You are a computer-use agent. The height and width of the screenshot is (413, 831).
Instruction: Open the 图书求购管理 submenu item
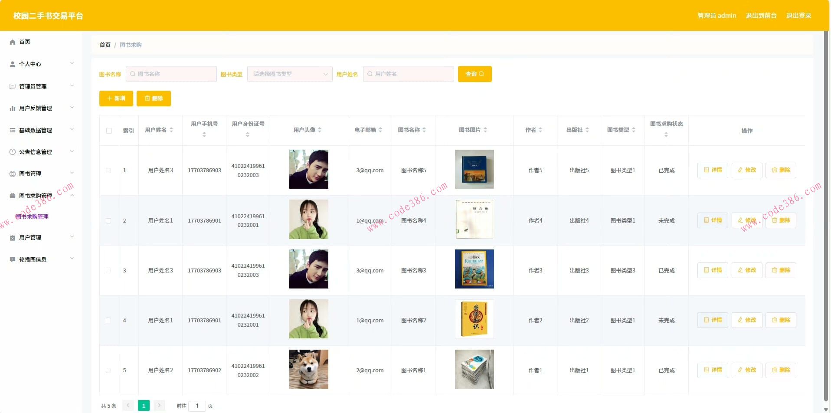[x=32, y=217]
